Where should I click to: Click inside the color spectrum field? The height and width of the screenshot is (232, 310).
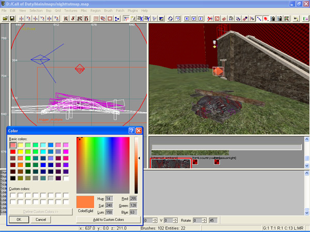(103, 165)
